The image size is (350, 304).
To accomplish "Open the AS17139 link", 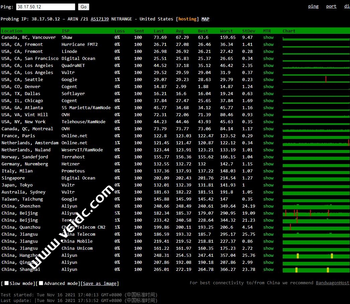I will coord(100,19).
